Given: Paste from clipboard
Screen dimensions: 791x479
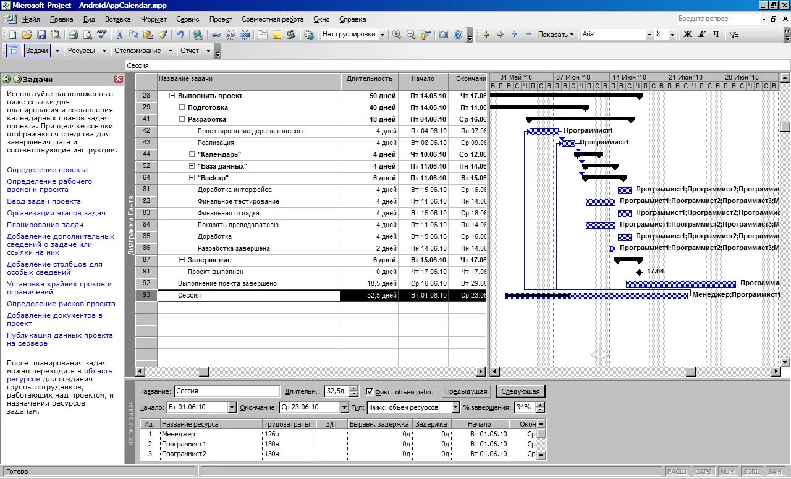Looking at the screenshot, I should pyautogui.click(x=148, y=35).
